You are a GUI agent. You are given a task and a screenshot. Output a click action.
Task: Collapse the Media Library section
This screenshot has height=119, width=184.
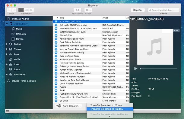[7, 24]
